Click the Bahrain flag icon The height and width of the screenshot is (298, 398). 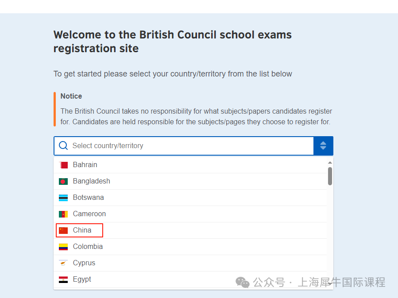63,165
